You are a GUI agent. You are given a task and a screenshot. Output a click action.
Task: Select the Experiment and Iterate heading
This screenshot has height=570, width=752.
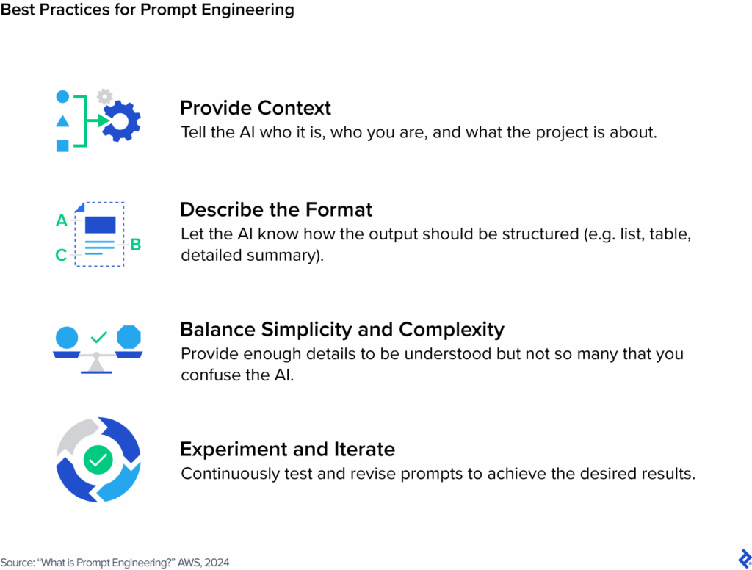pyautogui.click(x=288, y=450)
